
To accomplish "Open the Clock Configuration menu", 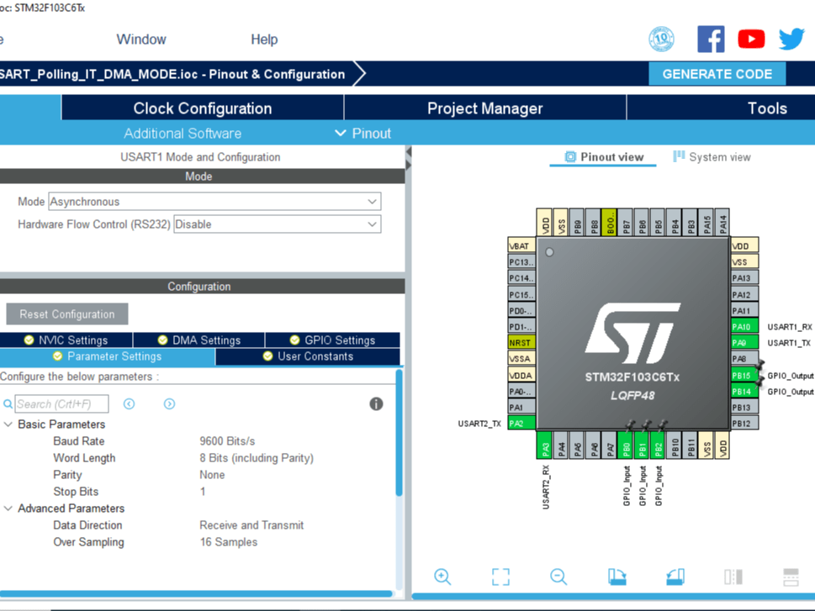I will coord(202,108).
